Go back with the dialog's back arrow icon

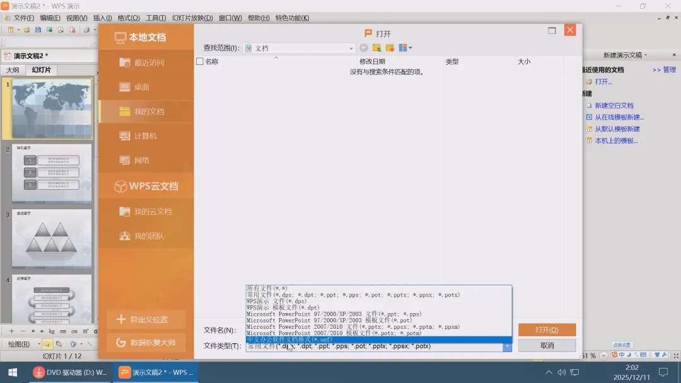pyautogui.click(x=364, y=48)
